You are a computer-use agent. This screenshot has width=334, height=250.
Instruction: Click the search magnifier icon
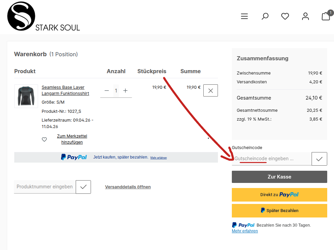(x=265, y=16)
